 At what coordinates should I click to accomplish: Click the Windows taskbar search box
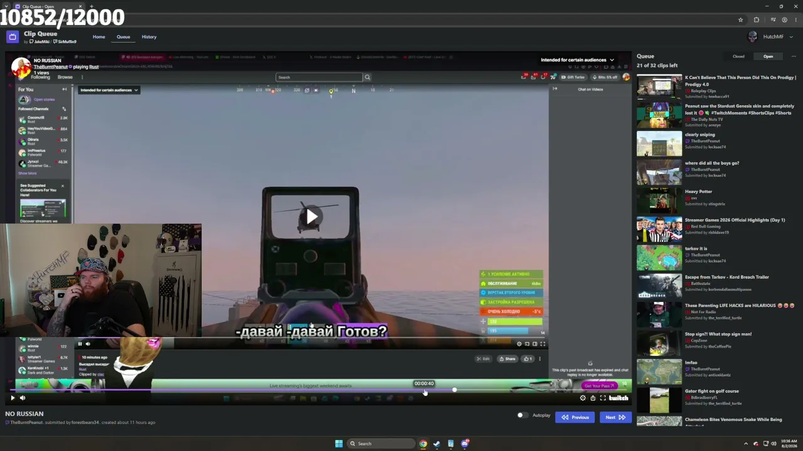(381, 443)
